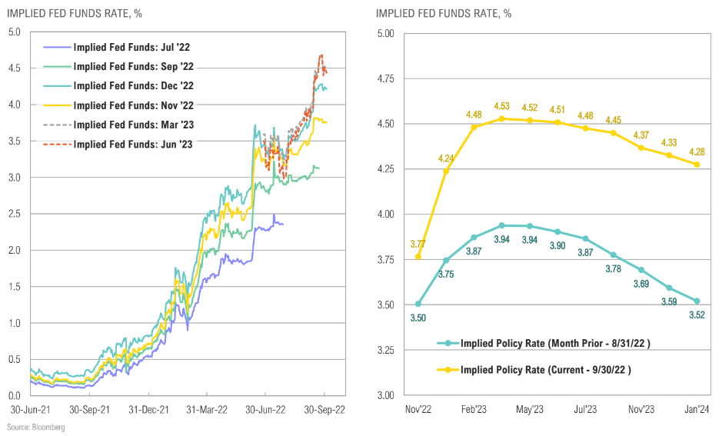Select Implied Policy Rate (Month Prior - 8/31/22) legend
722x436 pixels.
[544, 343]
